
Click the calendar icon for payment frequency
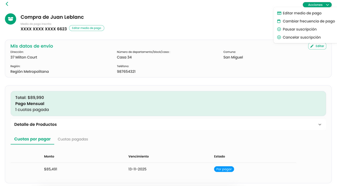(x=279, y=21)
